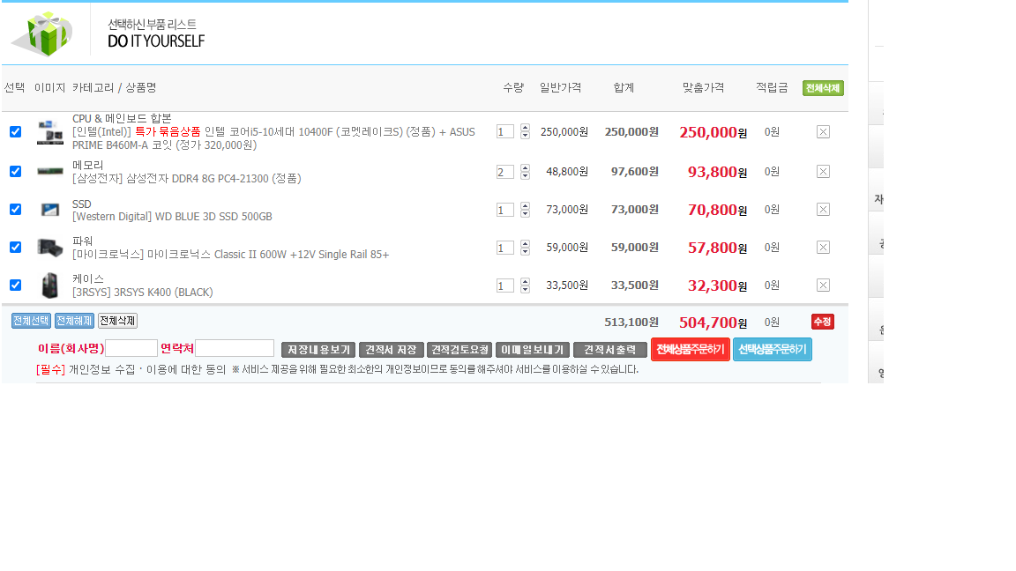Open the 삼성전자 DDR4 8G PC4-21300 product name
1016x571 pixels.
tap(187, 179)
